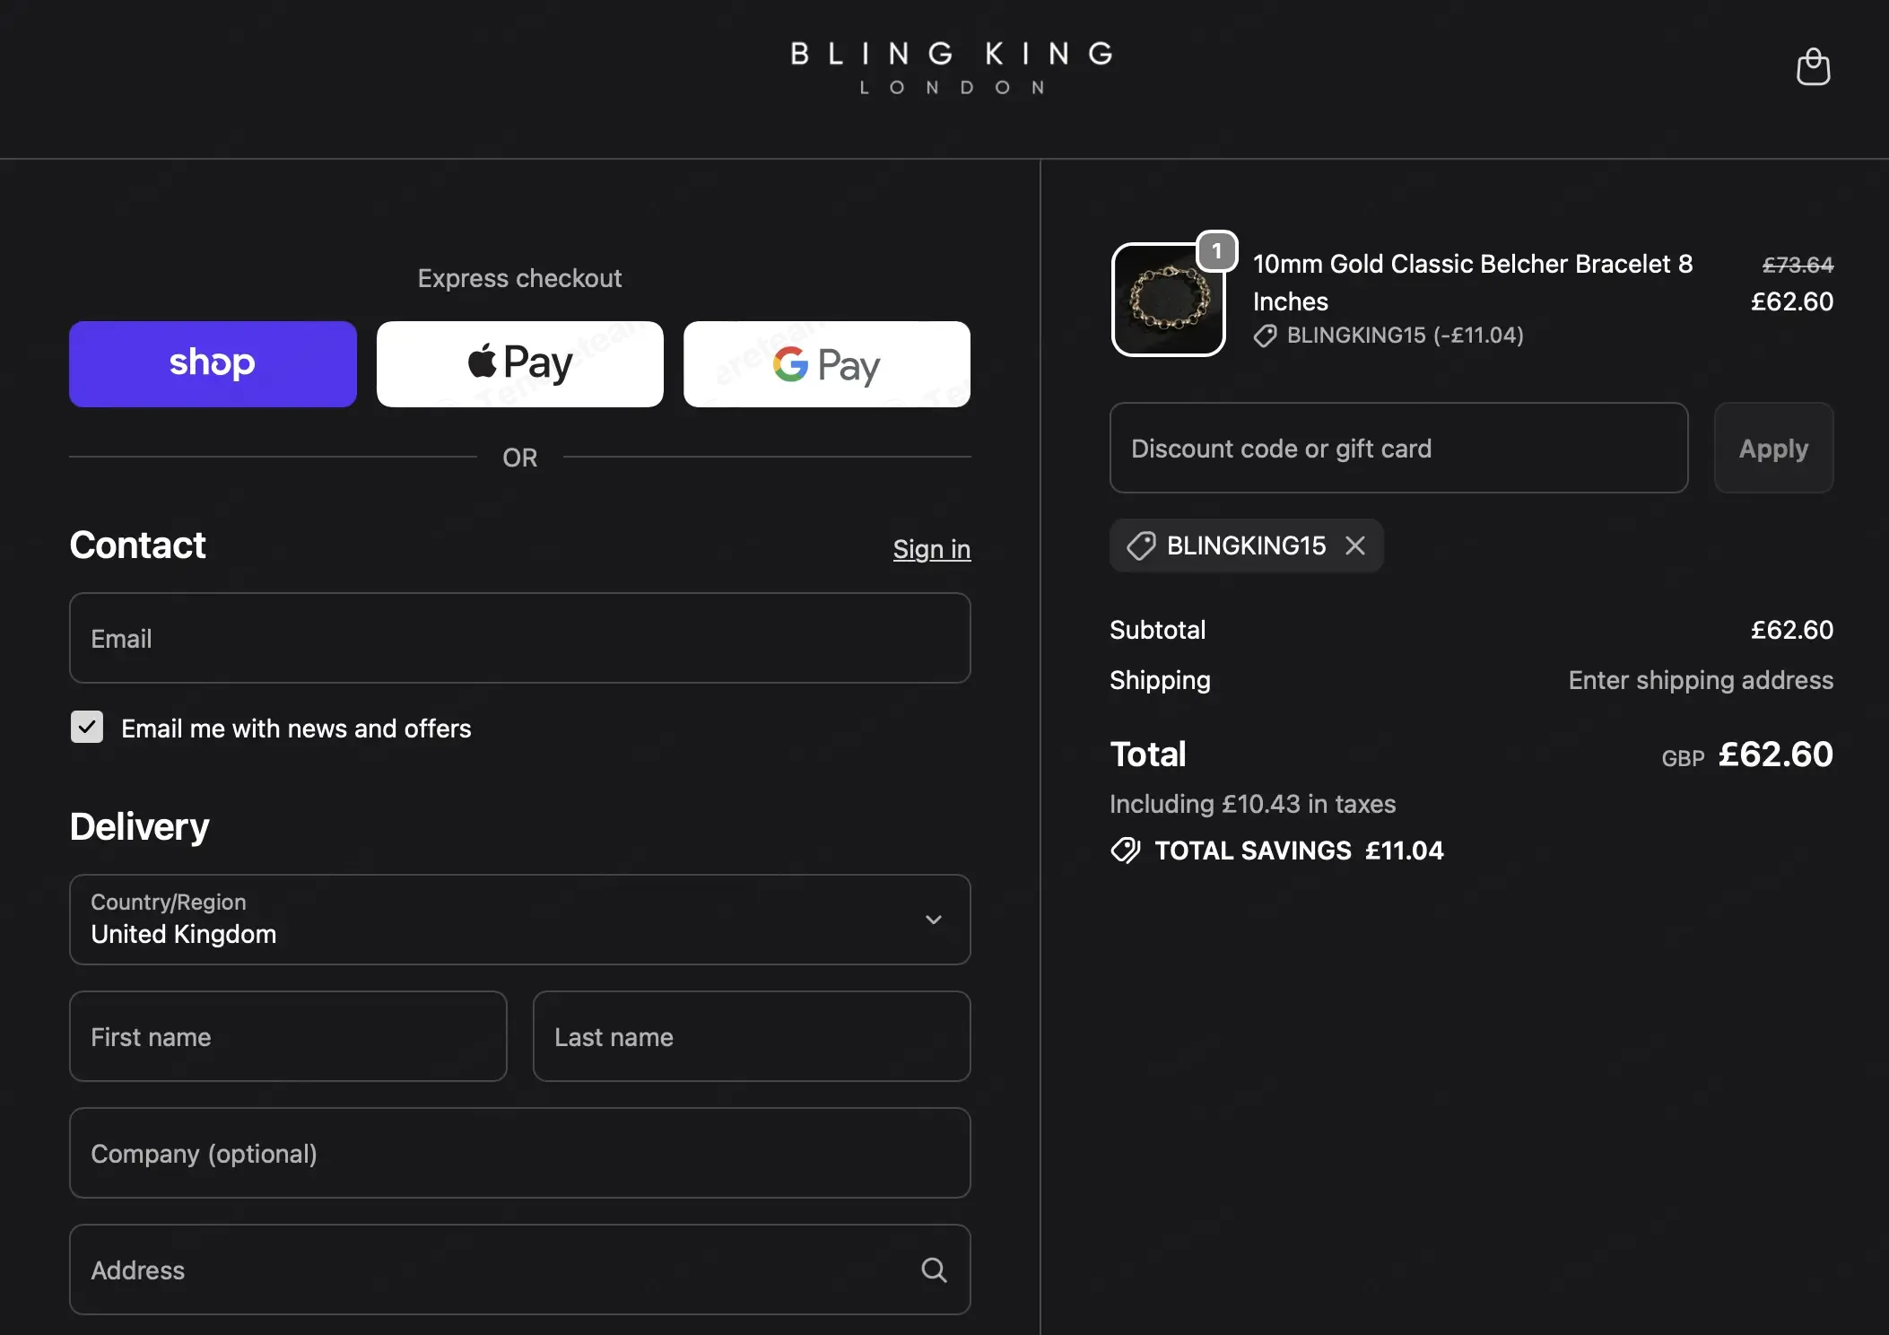Click the Enter shipping address text

point(1701,680)
